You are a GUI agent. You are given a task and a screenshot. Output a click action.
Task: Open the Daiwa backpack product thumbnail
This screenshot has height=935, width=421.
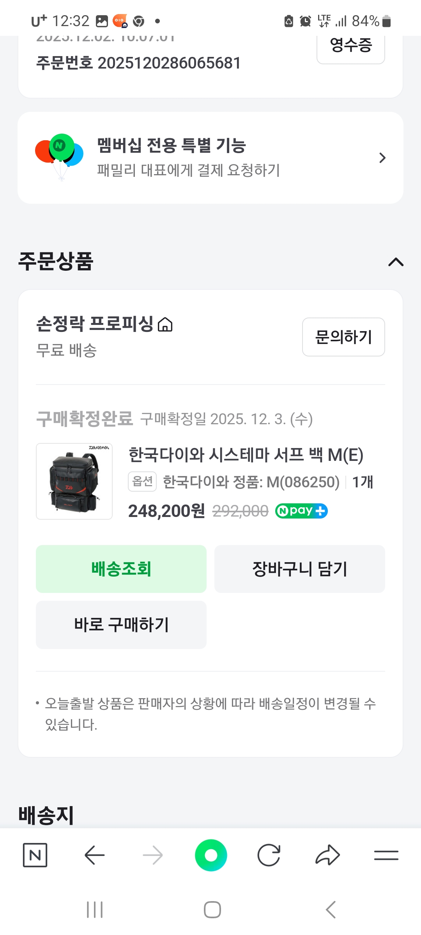tap(74, 481)
